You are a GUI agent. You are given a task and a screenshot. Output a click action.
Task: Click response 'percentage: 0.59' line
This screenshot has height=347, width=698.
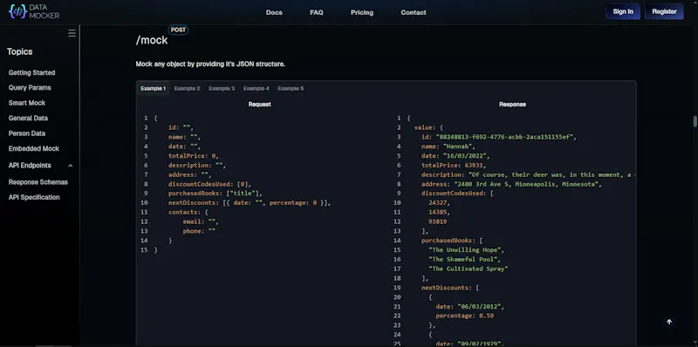click(x=465, y=316)
